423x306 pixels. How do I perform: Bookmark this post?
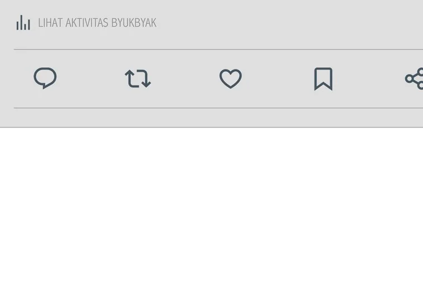click(323, 78)
